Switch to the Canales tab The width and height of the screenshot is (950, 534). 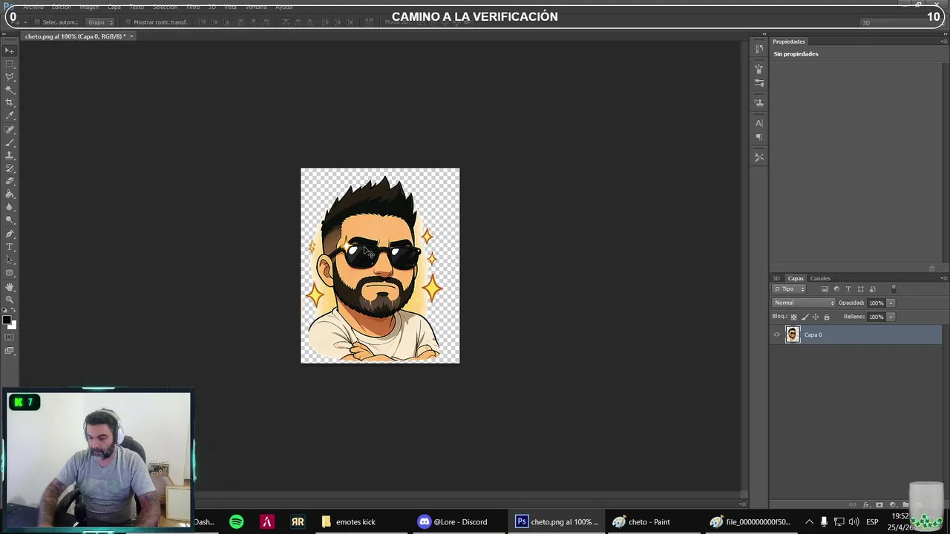[x=820, y=278]
